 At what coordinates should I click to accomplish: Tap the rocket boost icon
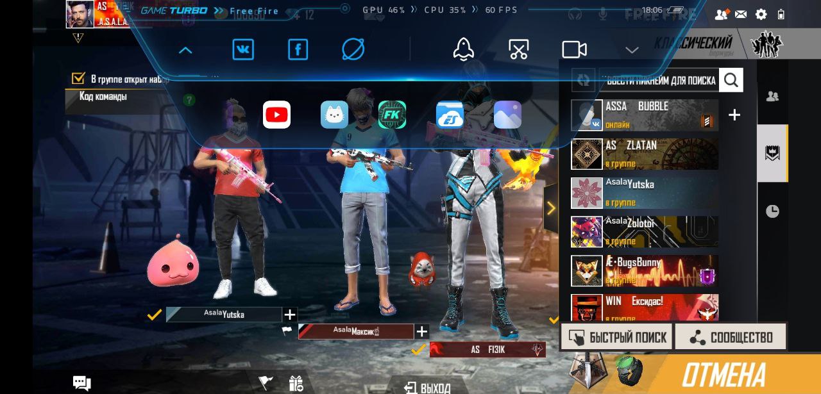coord(463,49)
